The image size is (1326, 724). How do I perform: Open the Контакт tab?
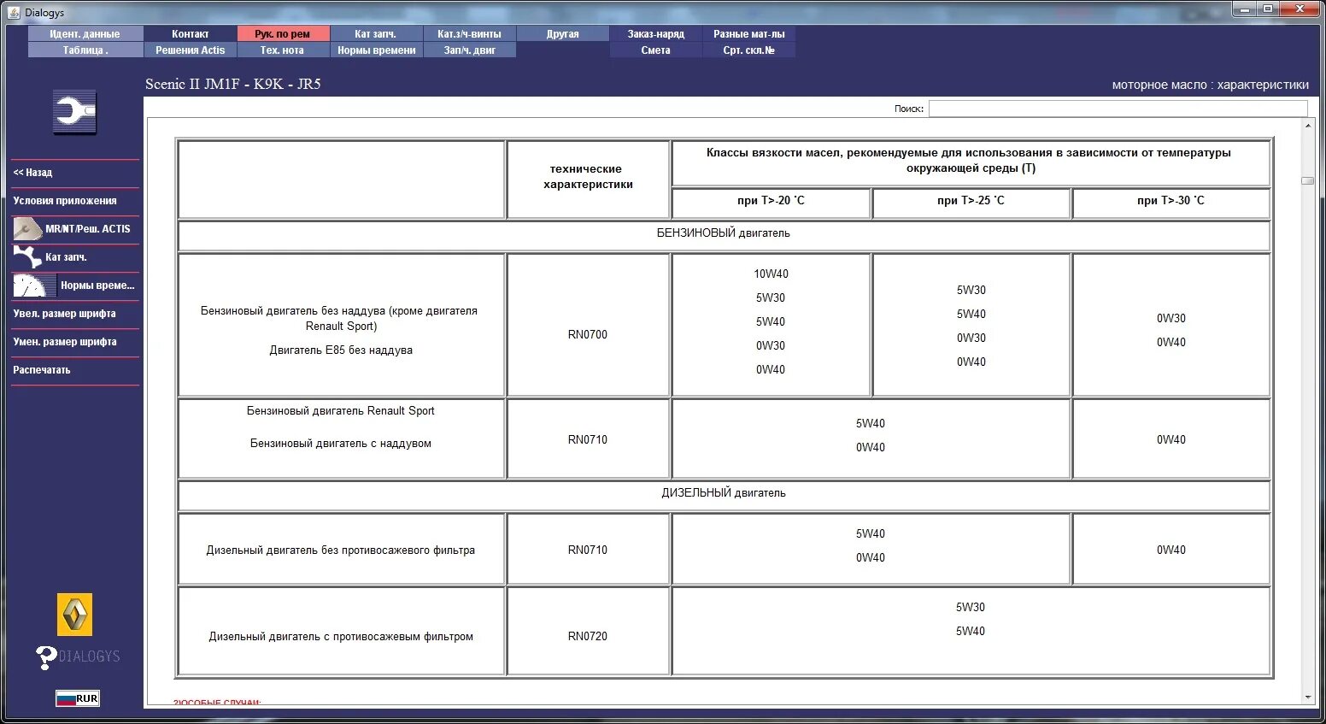190,34
